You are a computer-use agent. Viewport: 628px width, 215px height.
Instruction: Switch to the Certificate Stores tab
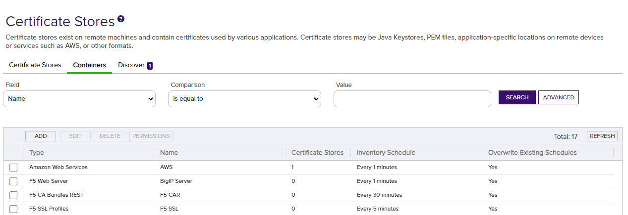point(35,65)
